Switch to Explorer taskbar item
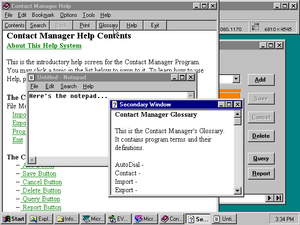This screenshot has width=300, height=225. [41, 219]
